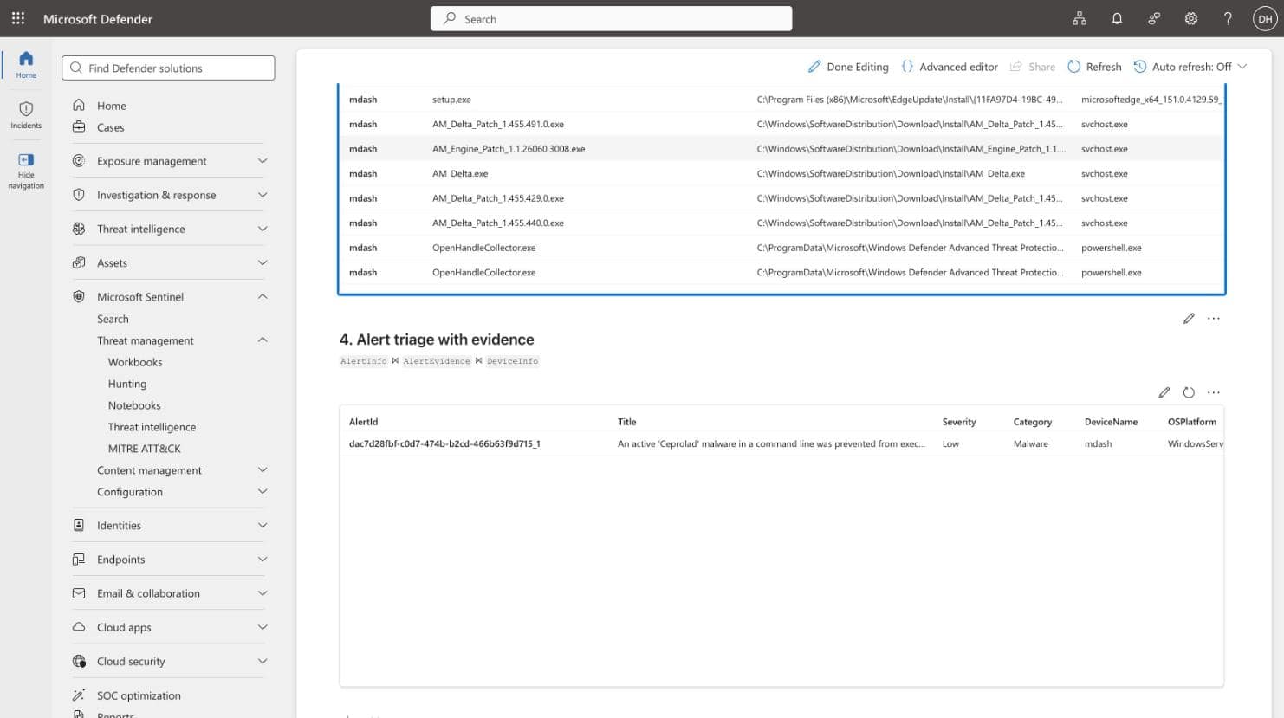Open Incidents shield icon in left rail

(26, 109)
